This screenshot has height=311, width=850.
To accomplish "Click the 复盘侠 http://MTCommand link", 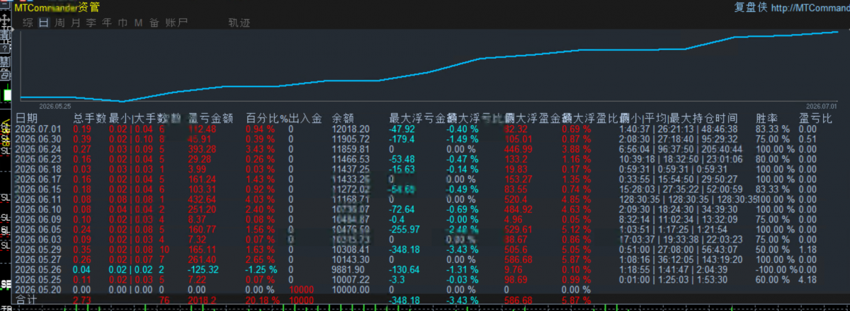I will 792,8.
